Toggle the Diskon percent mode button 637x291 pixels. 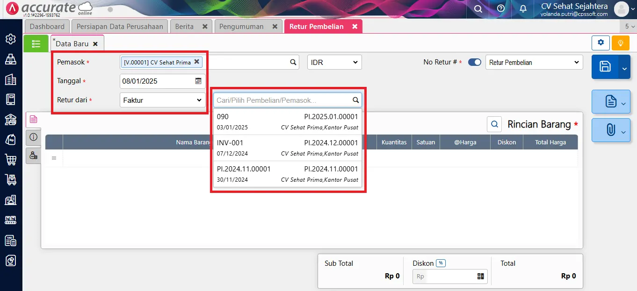pos(441,263)
